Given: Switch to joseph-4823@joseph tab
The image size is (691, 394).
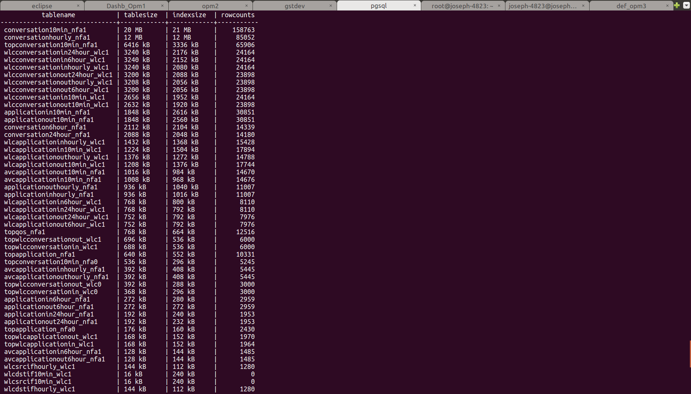Looking at the screenshot, I should click(542, 6).
